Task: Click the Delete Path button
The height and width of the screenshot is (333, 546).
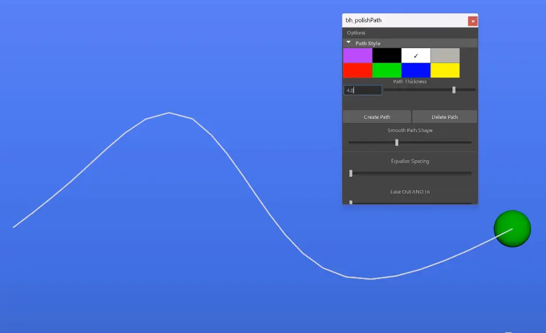Action: [445, 117]
